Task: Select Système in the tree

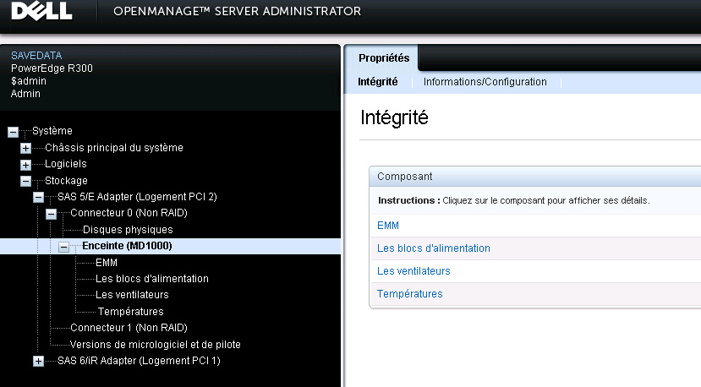Action: pos(52,130)
